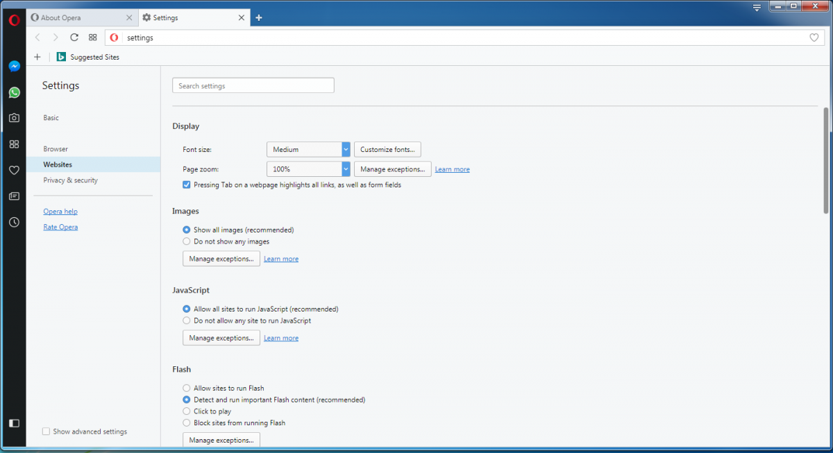
Task: Add page to bookmarks with heart icon
Action: (814, 37)
